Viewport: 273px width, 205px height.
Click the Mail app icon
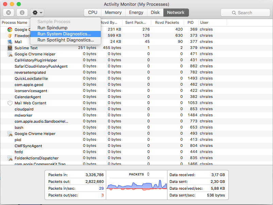[x=10, y=42]
